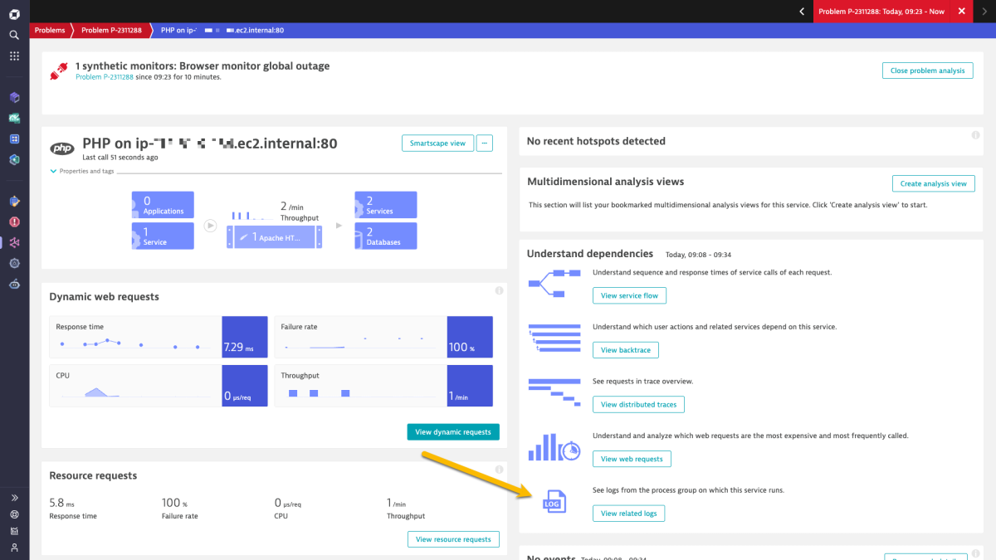Image resolution: width=996 pixels, height=560 pixels.
Task: Expand the sidebar with the double chevron
Action: click(14, 497)
